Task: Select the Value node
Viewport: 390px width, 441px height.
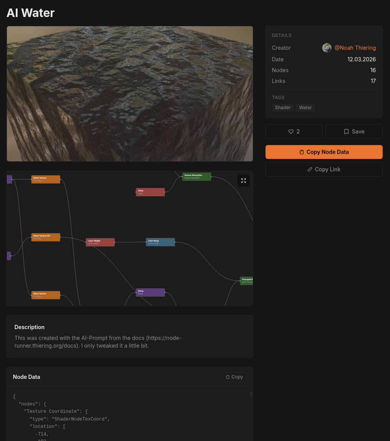Action: (x=150, y=192)
